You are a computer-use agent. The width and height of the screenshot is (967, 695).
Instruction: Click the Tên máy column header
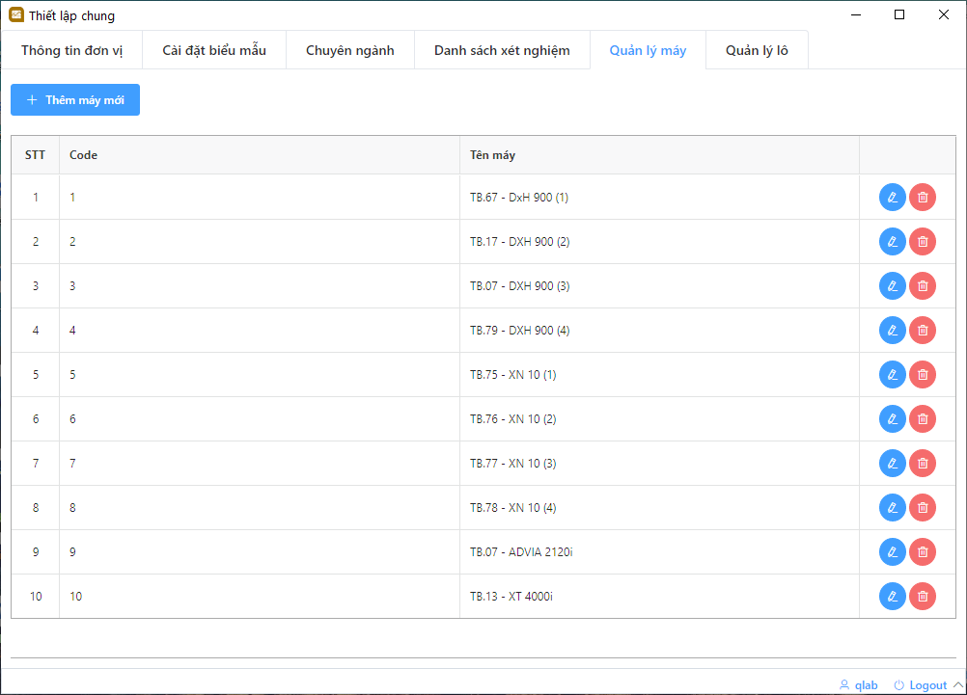click(x=659, y=155)
